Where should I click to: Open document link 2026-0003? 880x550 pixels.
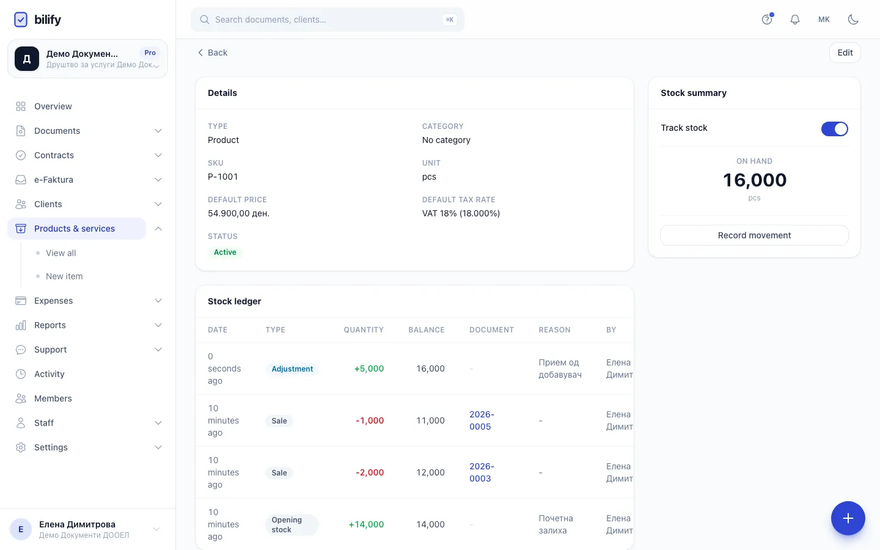pyautogui.click(x=482, y=472)
